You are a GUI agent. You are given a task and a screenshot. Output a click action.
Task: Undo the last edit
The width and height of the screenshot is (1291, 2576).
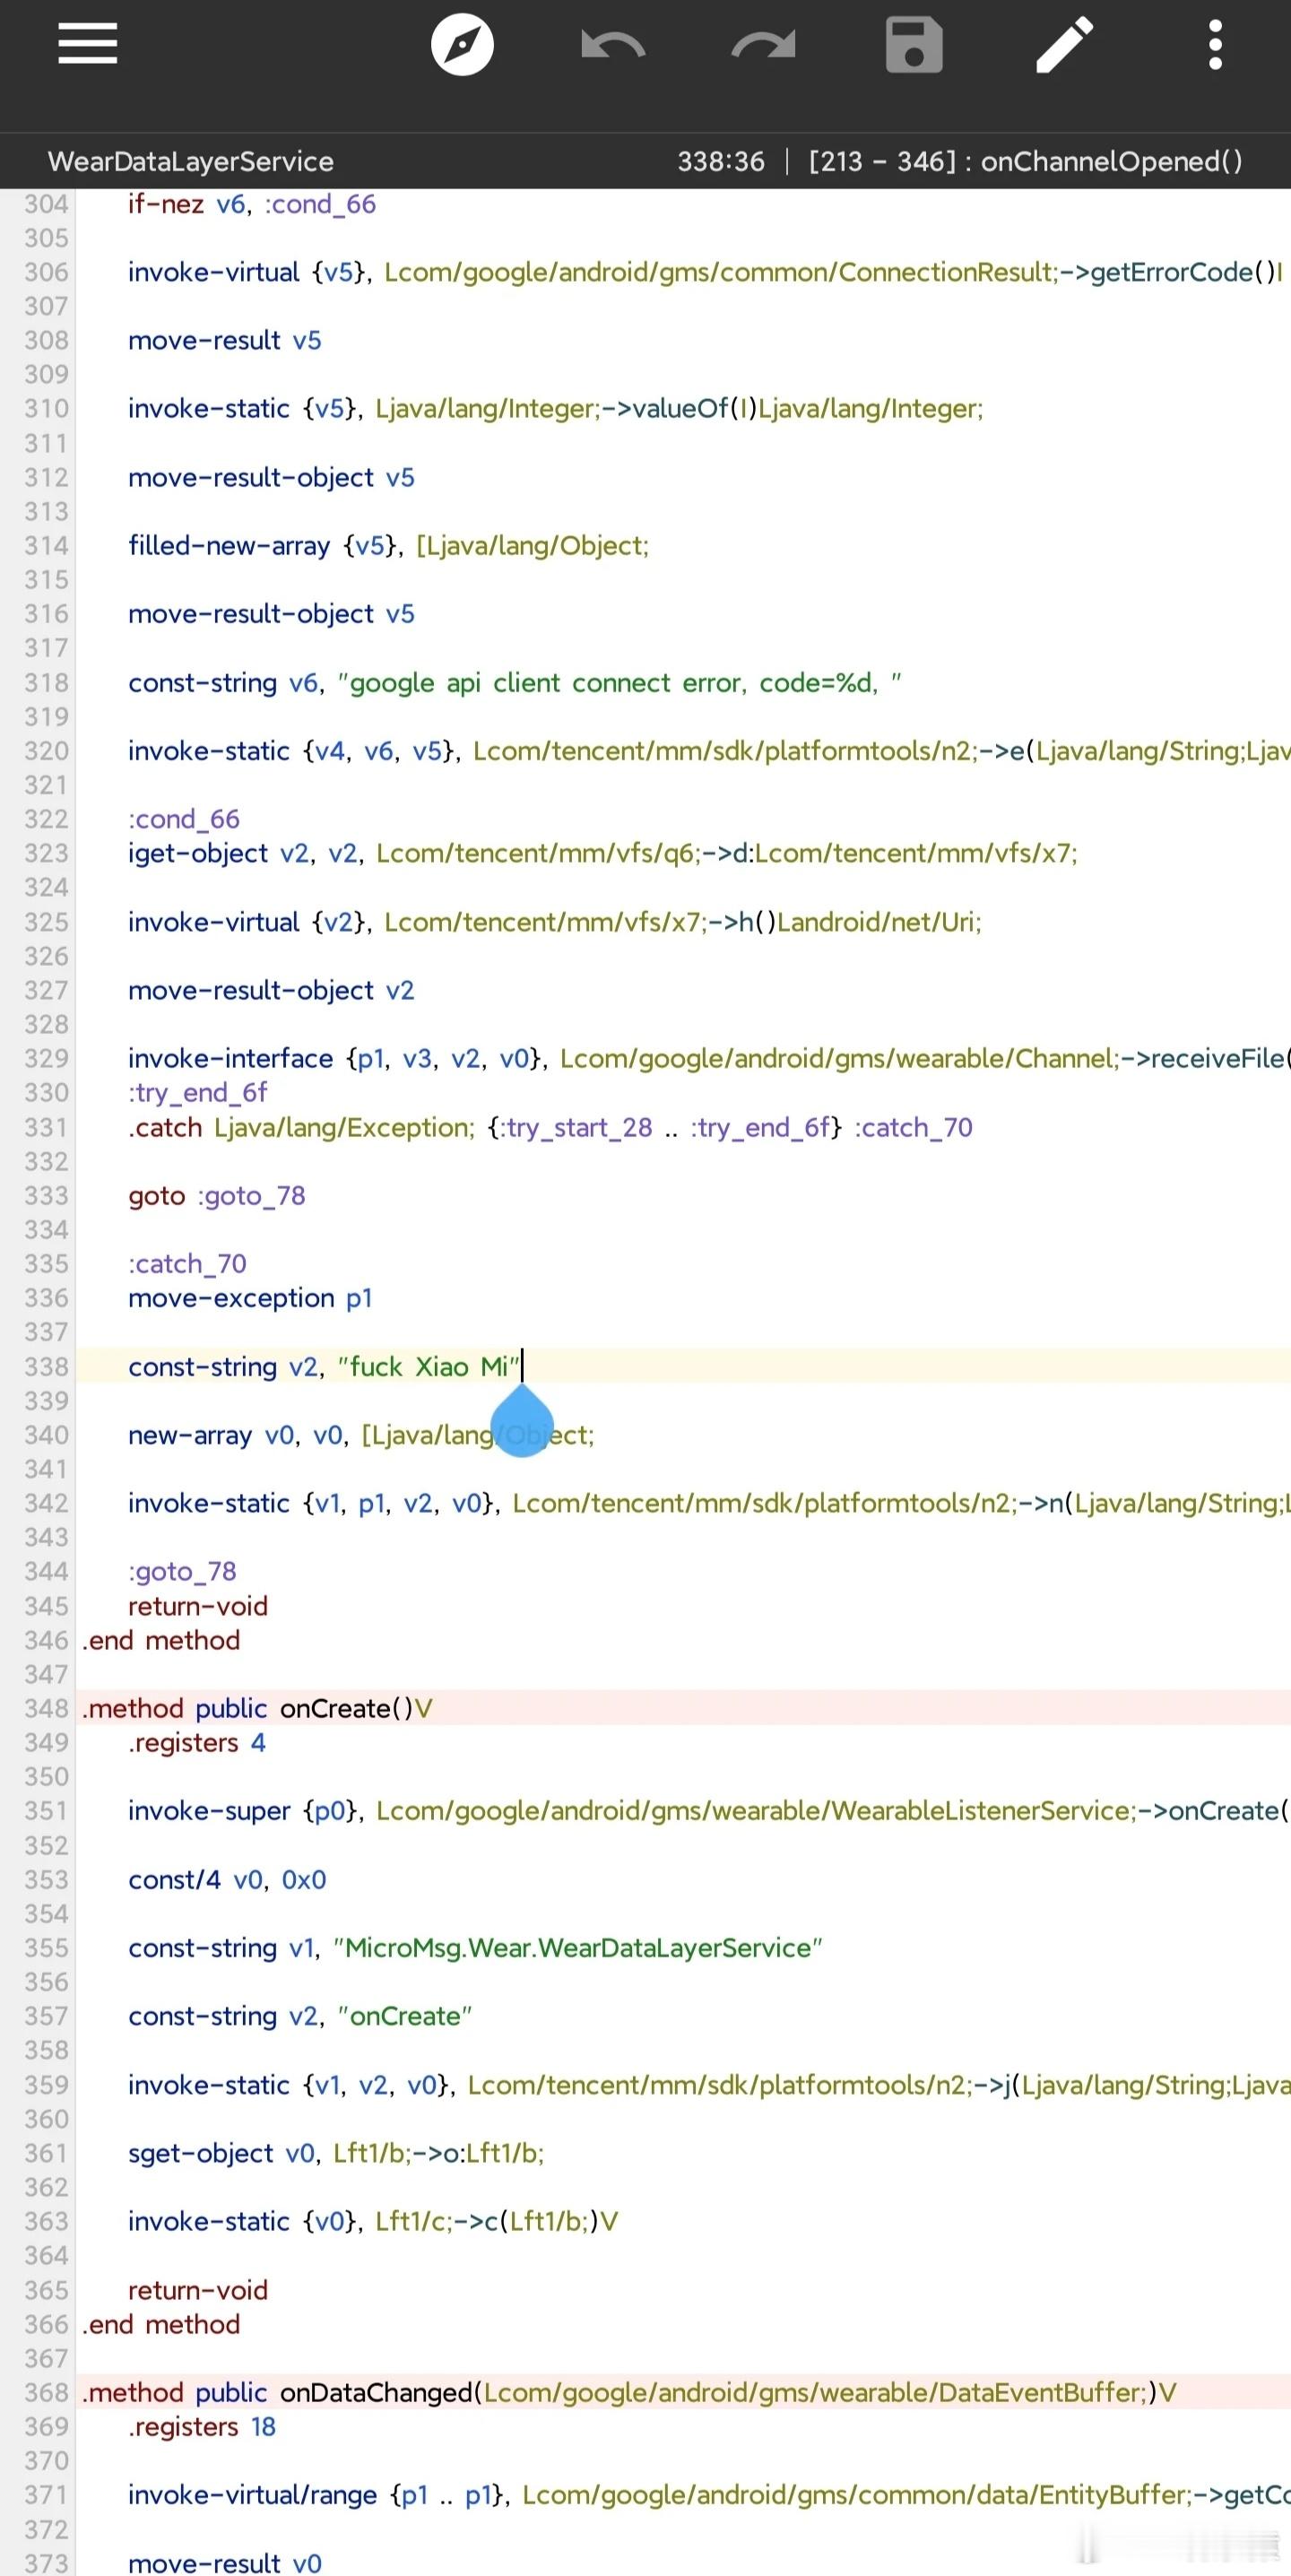point(613,45)
